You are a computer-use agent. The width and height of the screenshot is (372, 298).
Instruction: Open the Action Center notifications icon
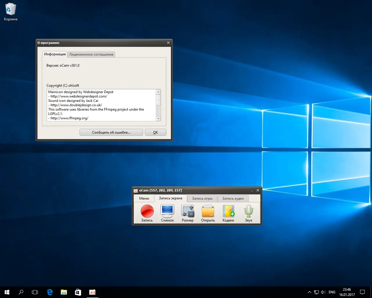[x=362, y=292]
